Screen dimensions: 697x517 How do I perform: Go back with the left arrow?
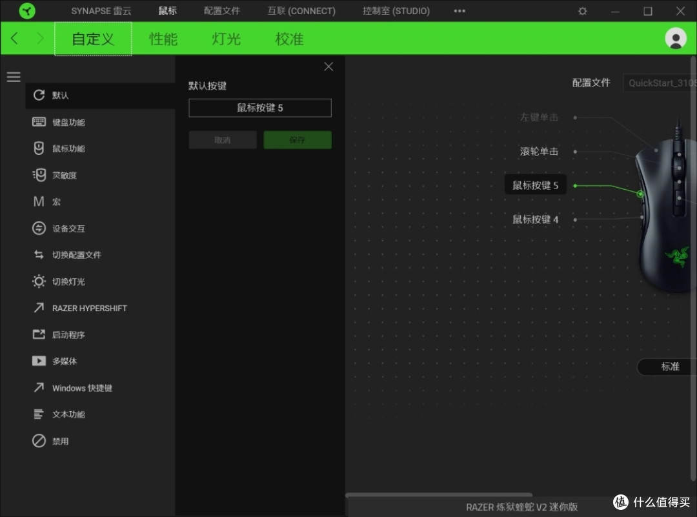[x=14, y=38]
